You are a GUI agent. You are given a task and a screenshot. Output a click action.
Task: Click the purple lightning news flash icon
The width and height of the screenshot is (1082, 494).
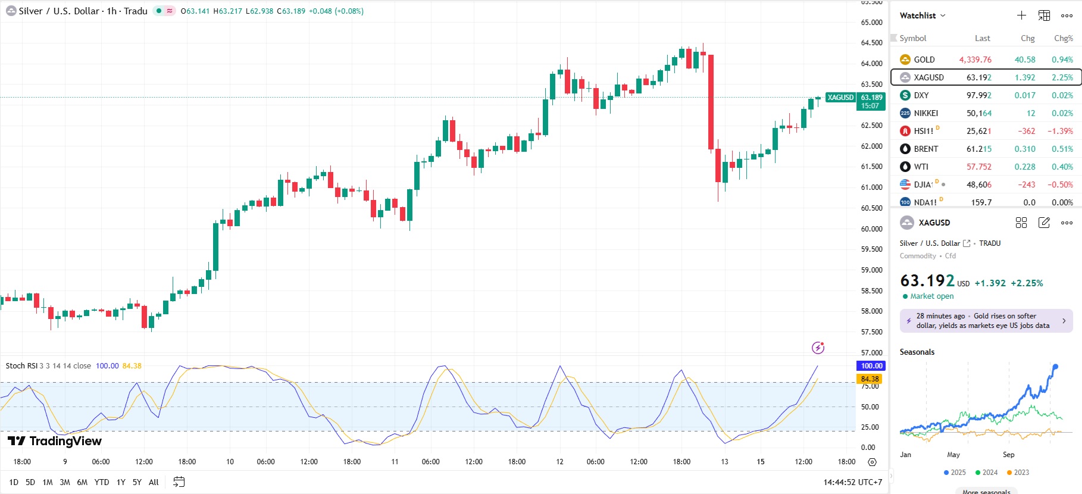(818, 348)
